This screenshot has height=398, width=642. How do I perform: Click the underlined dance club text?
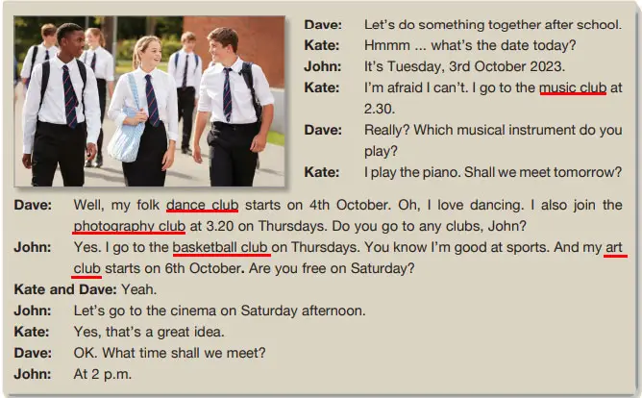coord(202,205)
